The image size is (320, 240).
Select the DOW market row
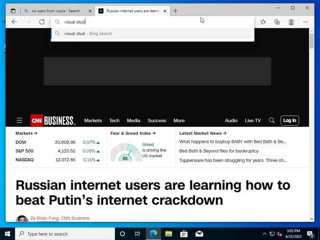click(58, 142)
